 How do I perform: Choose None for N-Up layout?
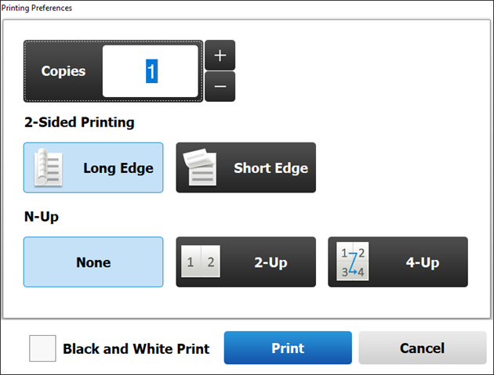pos(93,261)
